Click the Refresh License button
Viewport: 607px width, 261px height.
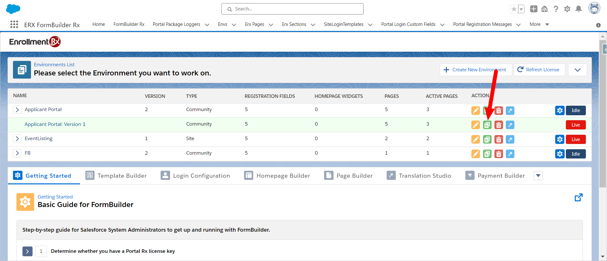pyautogui.click(x=539, y=70)
